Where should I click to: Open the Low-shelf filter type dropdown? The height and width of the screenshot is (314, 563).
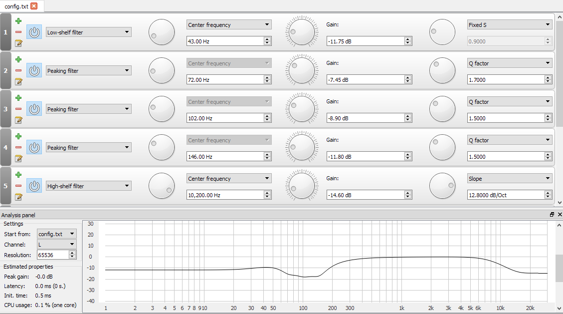(x=89, y=32)
